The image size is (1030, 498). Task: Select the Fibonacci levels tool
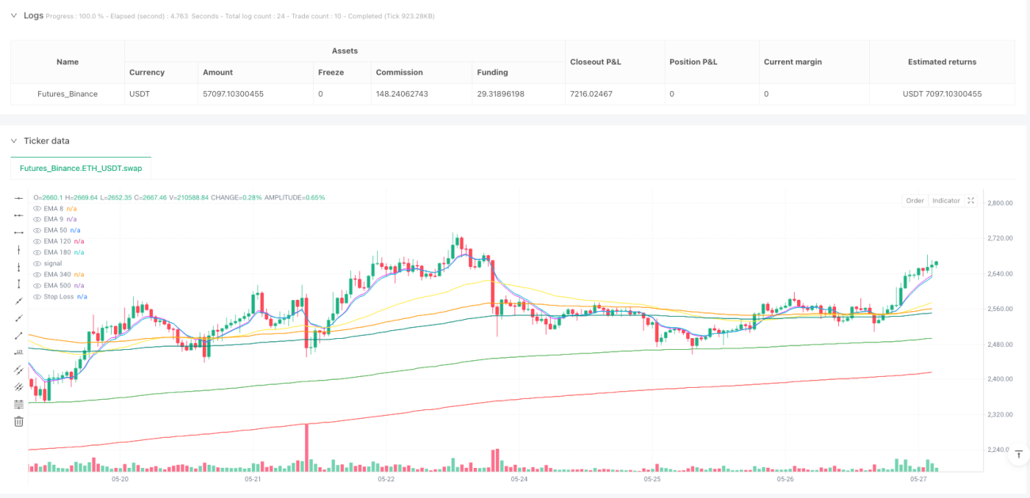click(x=19, y=405)
